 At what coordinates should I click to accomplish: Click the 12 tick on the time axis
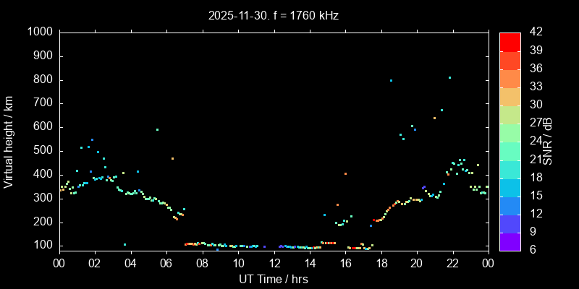point(274,264)
